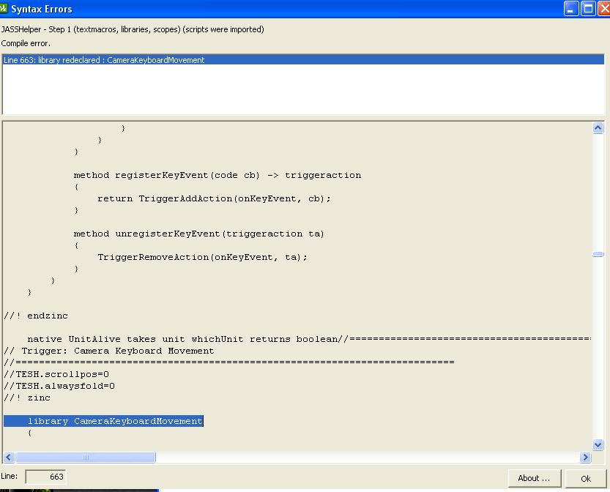Maximize the Syntax Errors window
This screenshot has width=610, height=492.
(588, 9)
